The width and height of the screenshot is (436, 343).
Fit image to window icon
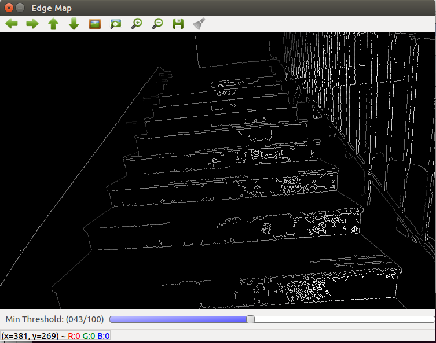[x=116, y=24]
